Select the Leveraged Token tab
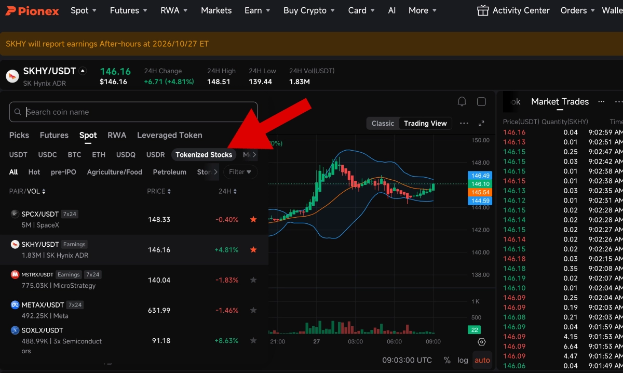The width and height of the screenshot is (623, 373). tap(170, 135)
